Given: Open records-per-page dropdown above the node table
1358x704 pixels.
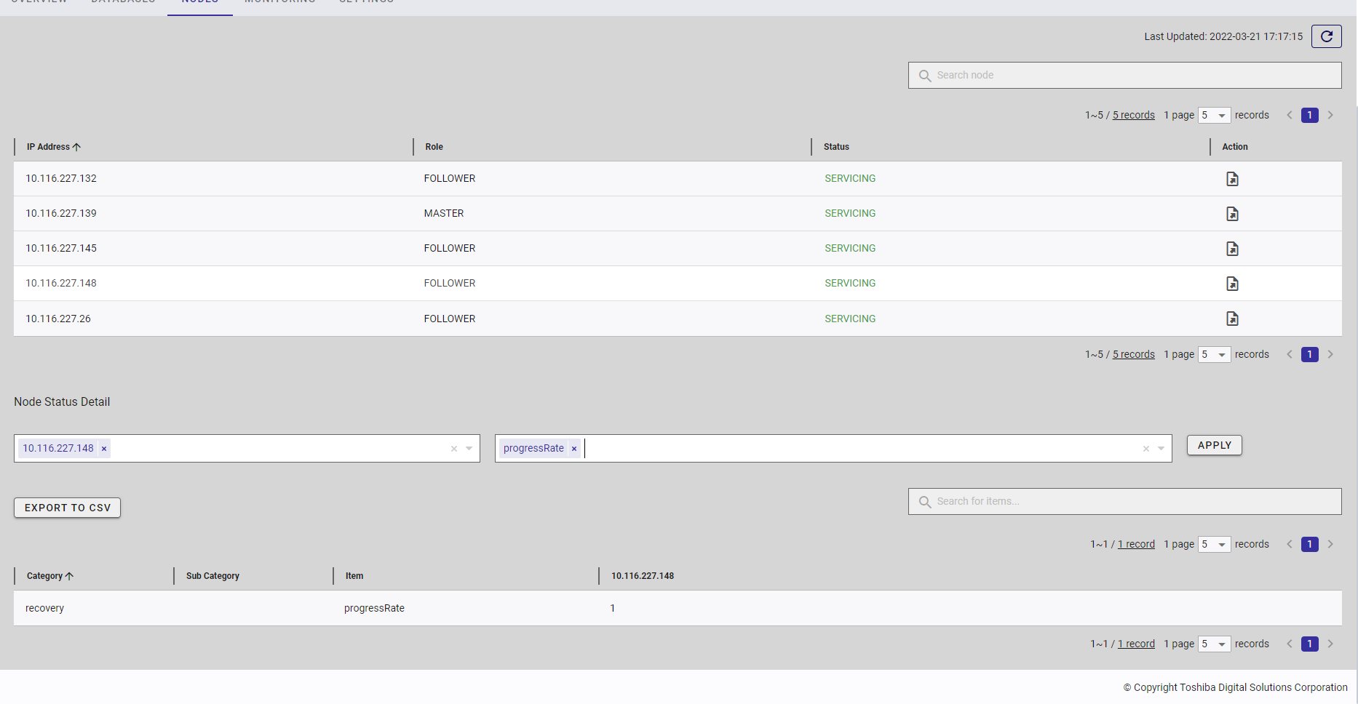Looking at the screenshot, I should coord(1214,116).
